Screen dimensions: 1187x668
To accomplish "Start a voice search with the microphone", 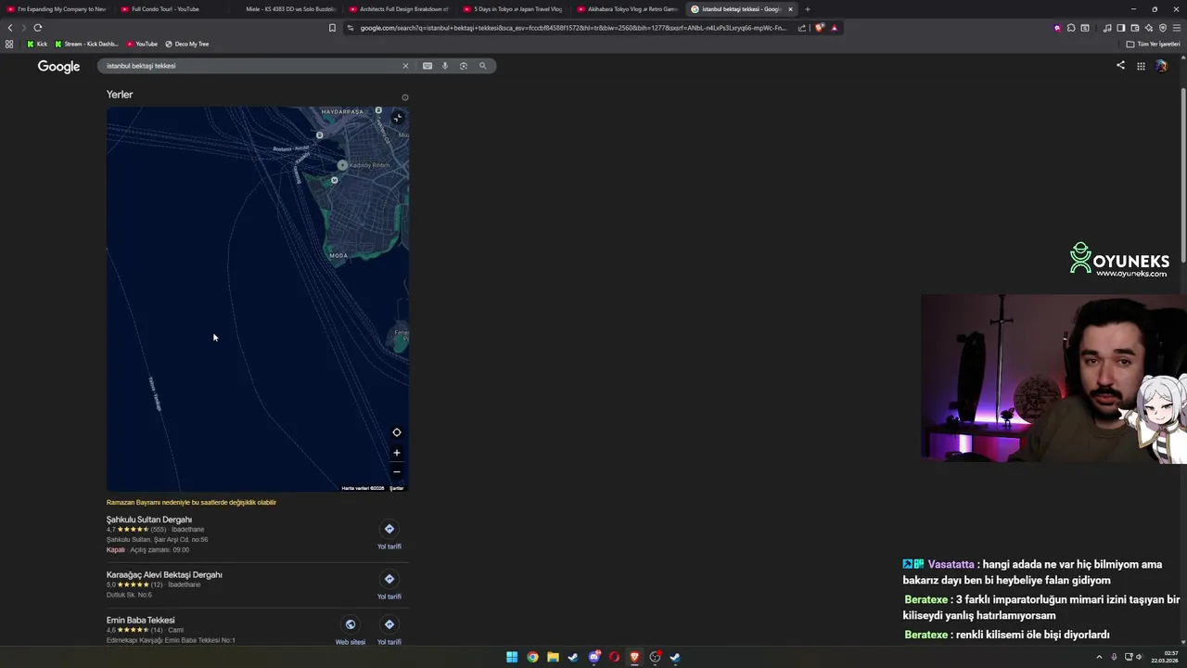I will pyautogui.click(x=445, y=66).
